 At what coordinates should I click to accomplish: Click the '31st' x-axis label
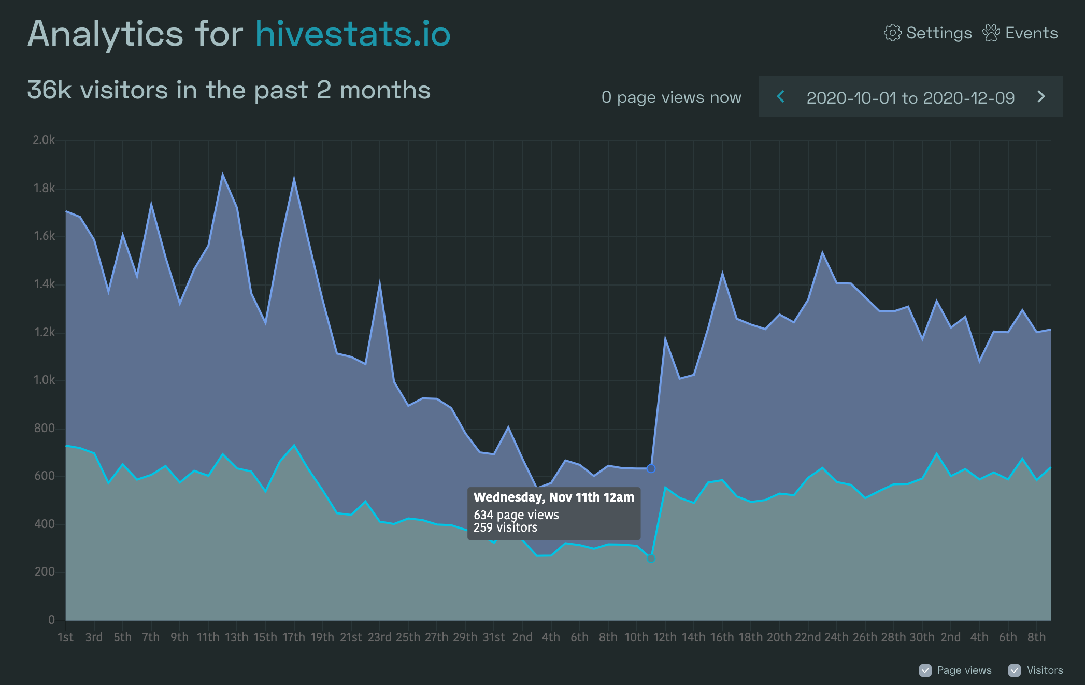click(494, 637)
